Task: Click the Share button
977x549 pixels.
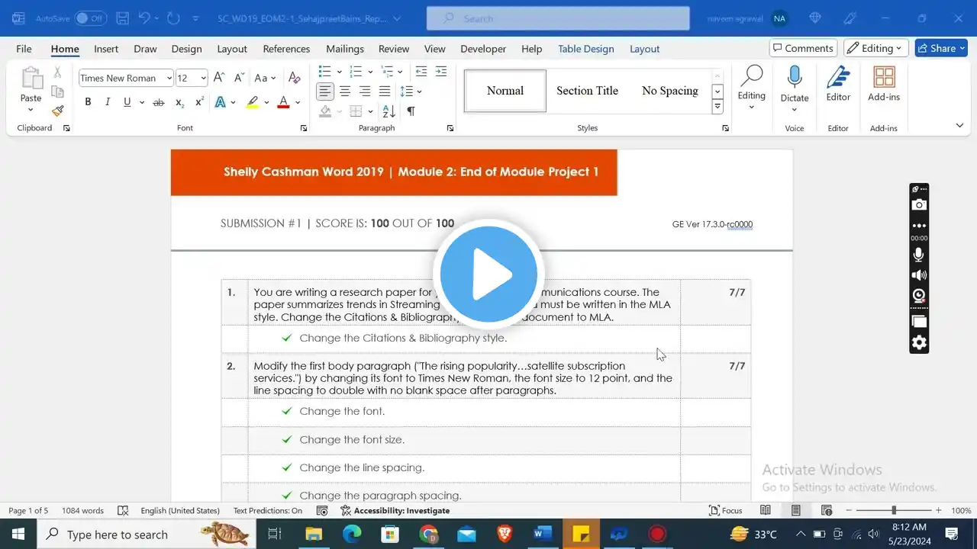Action: pos(940,48)
